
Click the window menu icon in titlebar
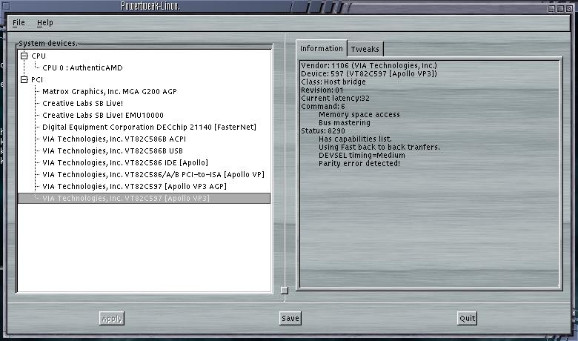5,5
